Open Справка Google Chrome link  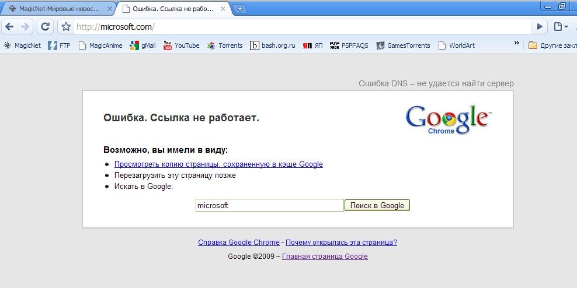[x=238, y=243]
